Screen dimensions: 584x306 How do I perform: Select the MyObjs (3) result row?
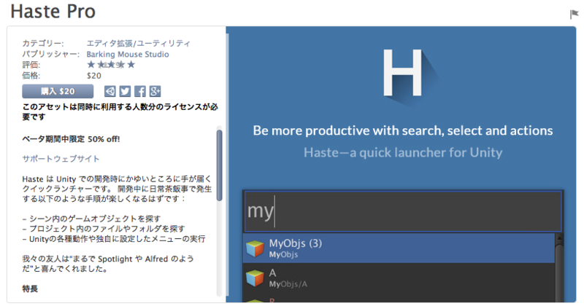[x=399, y=248]
